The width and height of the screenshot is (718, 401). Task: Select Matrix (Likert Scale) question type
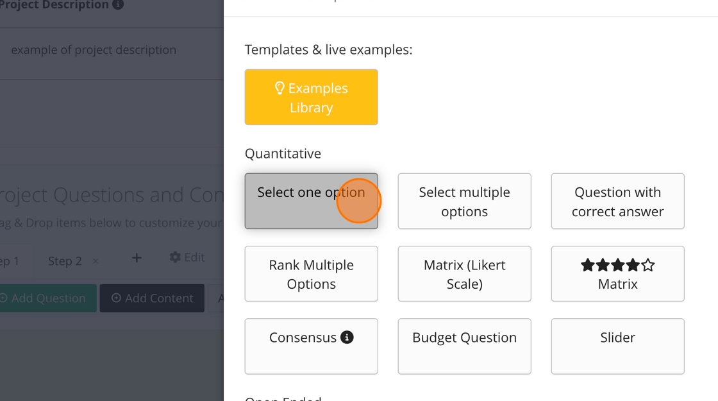click(464, 274)
